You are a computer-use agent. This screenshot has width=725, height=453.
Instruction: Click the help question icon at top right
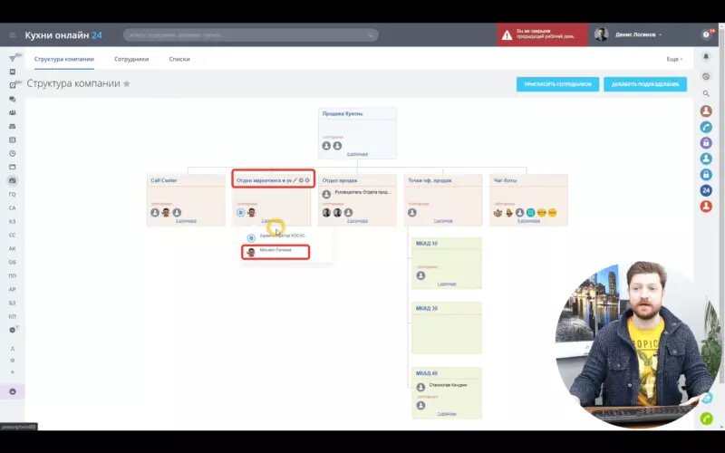(x=706, y=34)
